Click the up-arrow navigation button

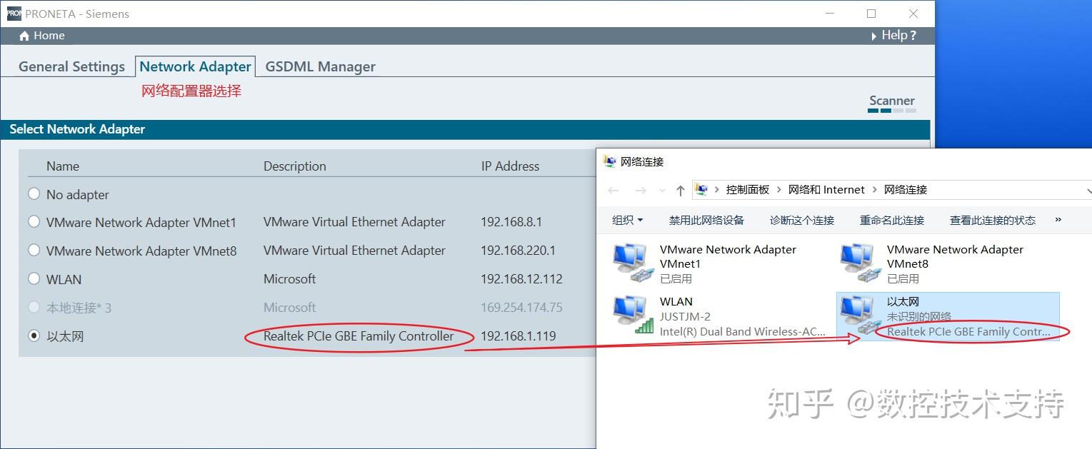[x=680, y=190]
